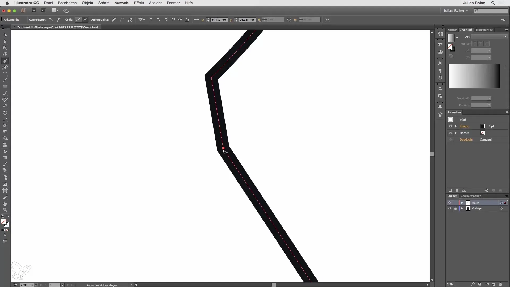Viewport: 510px width, 287px height.
Task: Open the Fenster menu
Action: [173, 3]
